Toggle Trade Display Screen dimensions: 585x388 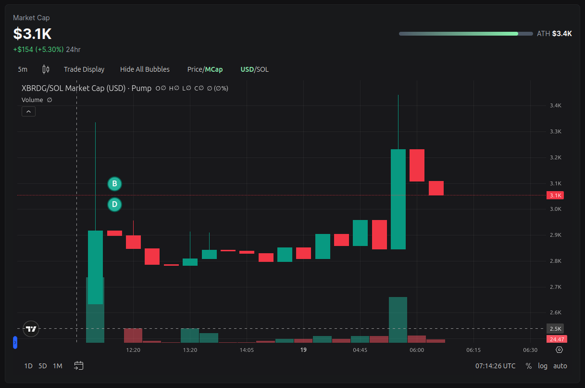84,69
